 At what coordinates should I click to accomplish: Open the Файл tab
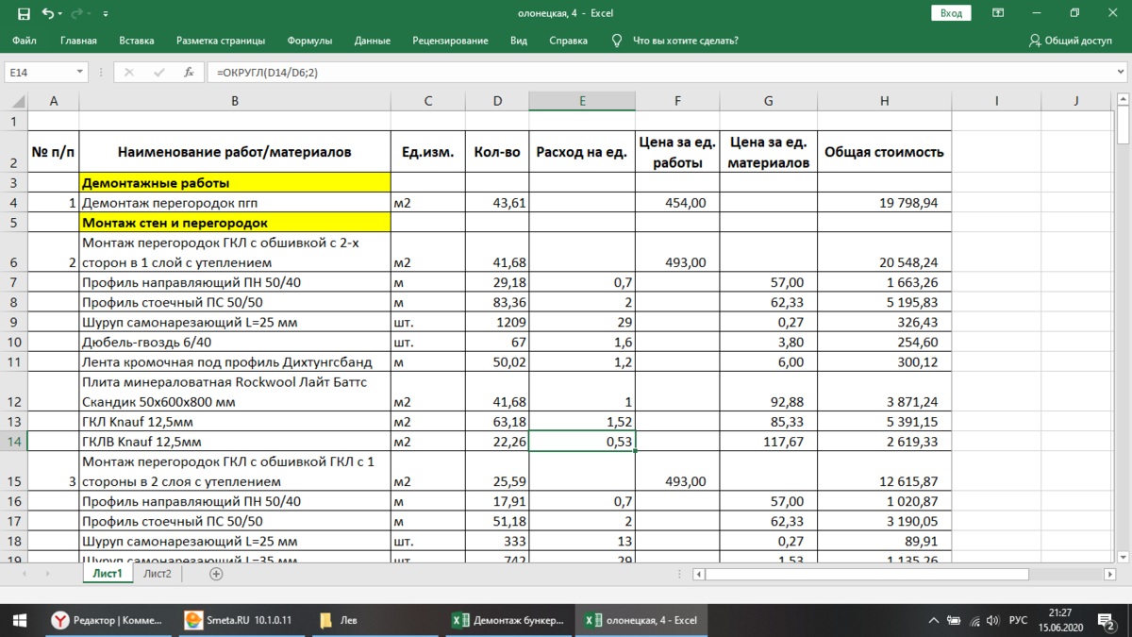pos(25,41)
